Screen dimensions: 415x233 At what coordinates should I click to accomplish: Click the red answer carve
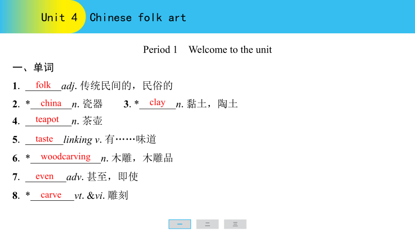point(51,195)
